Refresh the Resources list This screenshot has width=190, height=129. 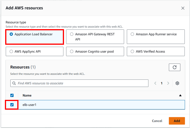click(x=174, y=67)
